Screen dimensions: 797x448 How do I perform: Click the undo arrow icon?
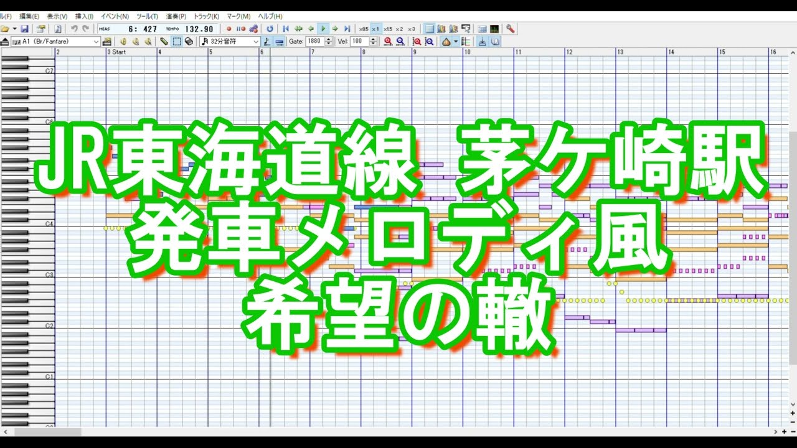pos(74,29)
